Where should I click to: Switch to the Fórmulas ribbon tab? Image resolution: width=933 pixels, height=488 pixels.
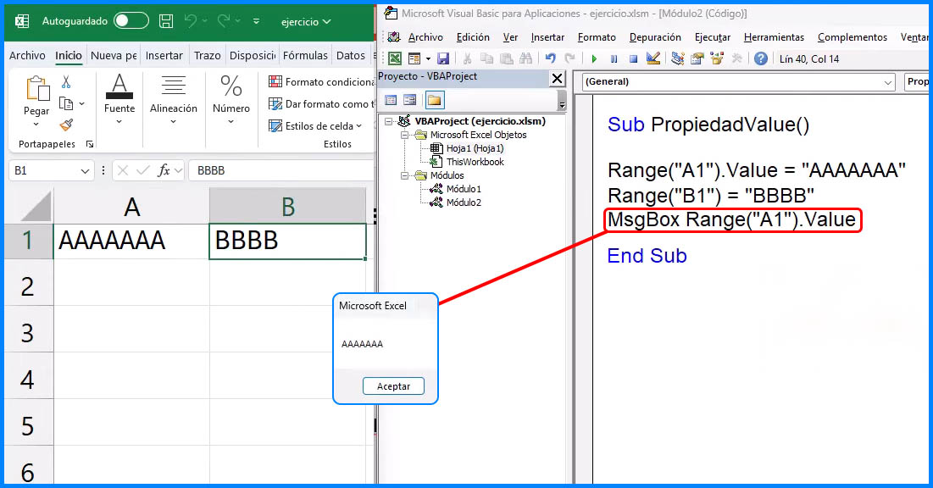pos(307,54)
